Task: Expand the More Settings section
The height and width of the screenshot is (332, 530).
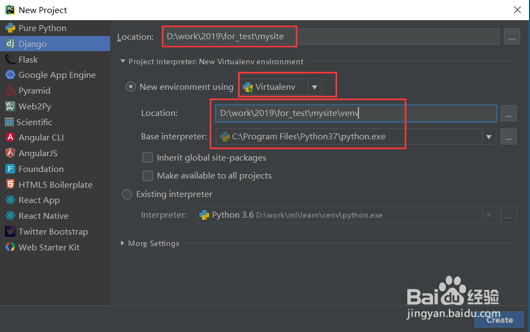Action: tap(123, 243)
